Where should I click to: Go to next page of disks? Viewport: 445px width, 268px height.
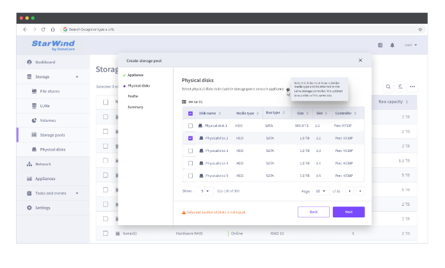point(360,191)
